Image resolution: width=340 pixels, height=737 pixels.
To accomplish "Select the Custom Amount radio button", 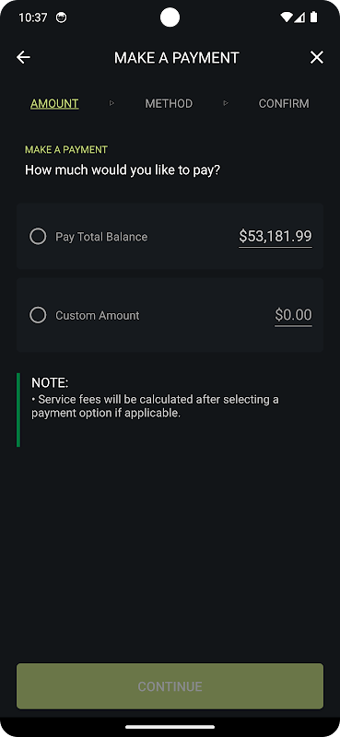I will (38, 315).
